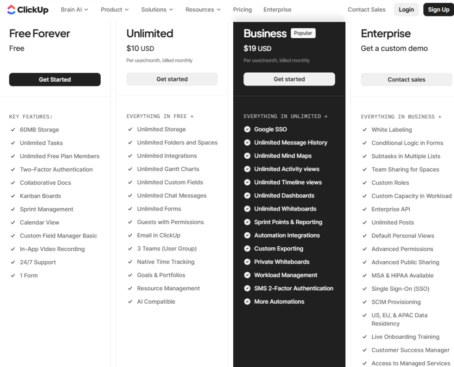Open the Enterprise nav item
This screenshot has width=454, height=367.
(277, 9)
